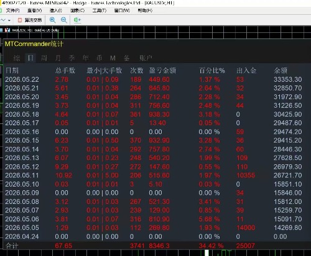Click the 盈亏金额 column header
311x256 pixels.
pyautogui.click(x=162, y=71)
